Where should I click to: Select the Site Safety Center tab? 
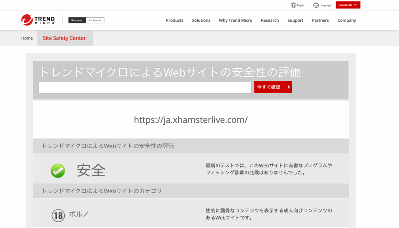pyautogui.click(x=65, y=38)
